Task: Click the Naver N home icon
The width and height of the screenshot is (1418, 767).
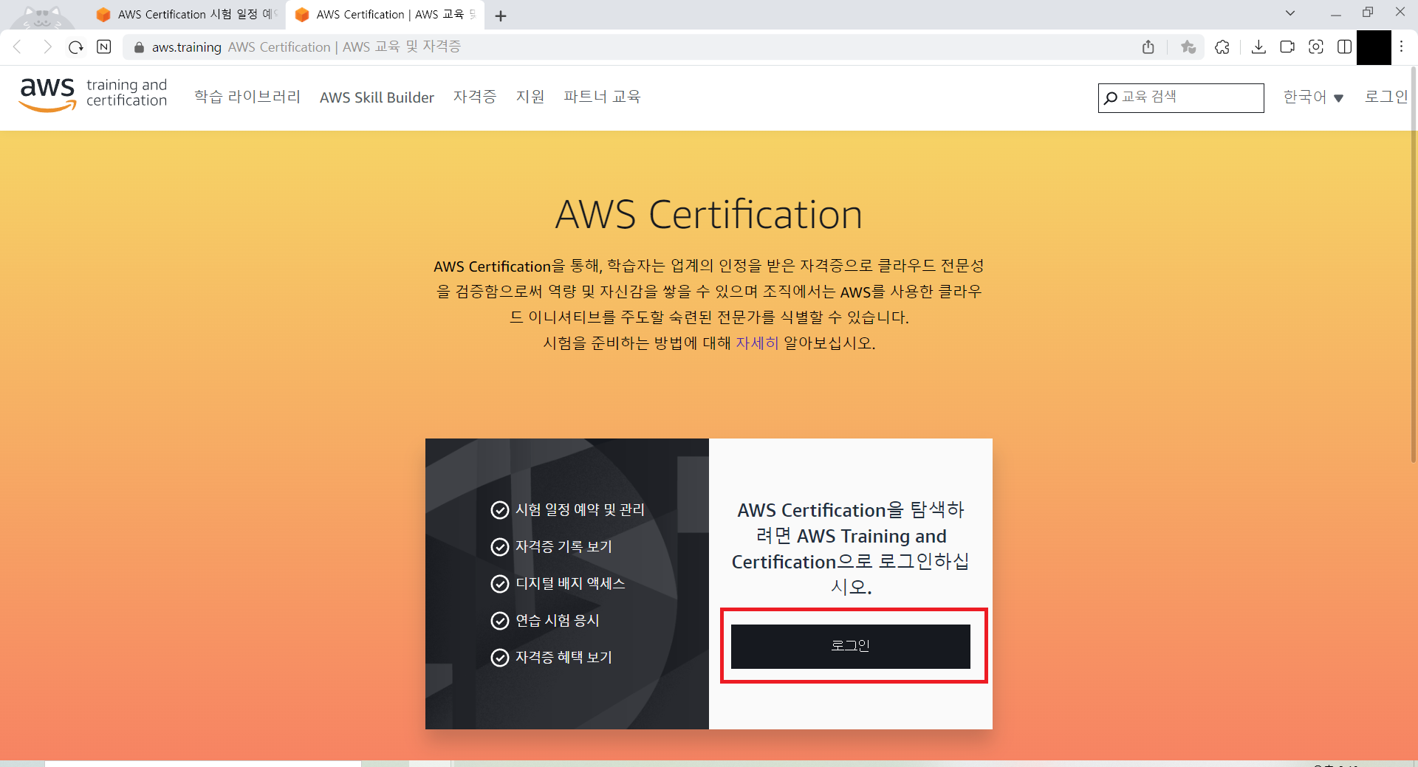Action: [104, 47]
